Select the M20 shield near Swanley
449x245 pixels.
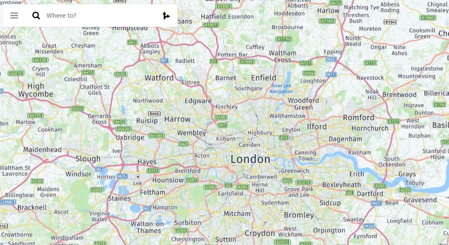coord(369,226)
